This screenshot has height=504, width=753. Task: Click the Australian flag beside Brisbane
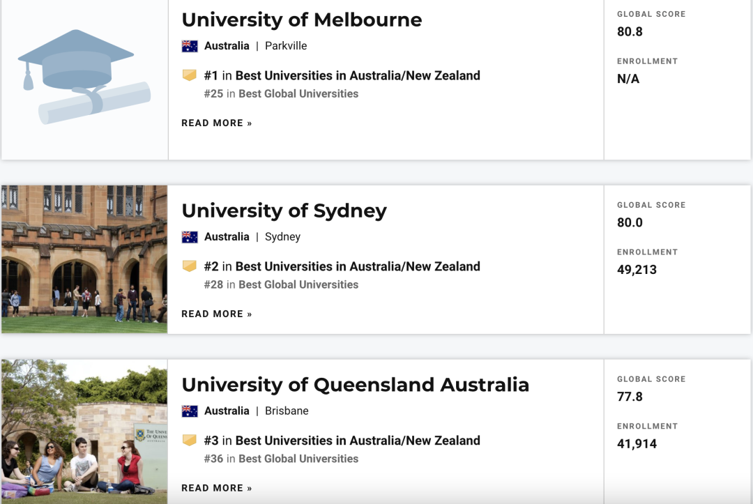190,411
